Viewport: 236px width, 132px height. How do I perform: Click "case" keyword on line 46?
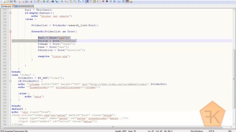pos(15,75)
